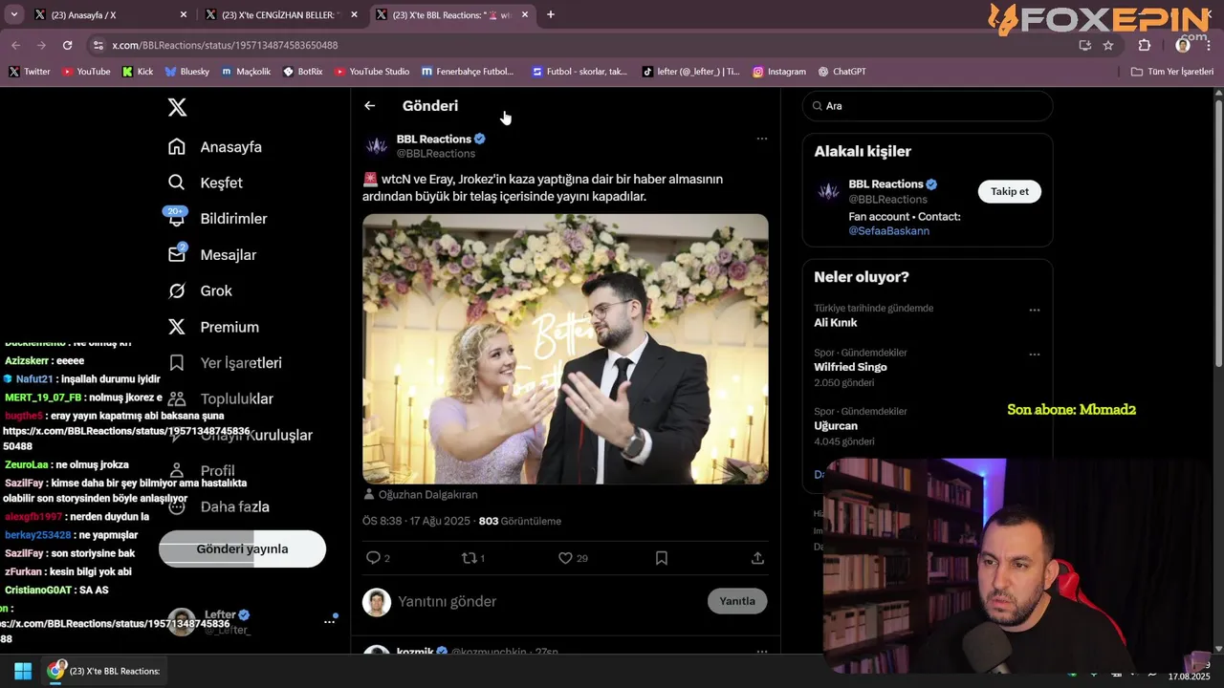1224x688 pixels.
Task: Click the site info icon in address bar
Action: point(98,45)
